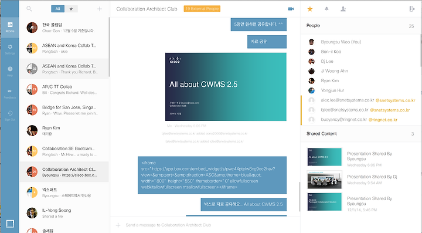Click Byoungsu Woo's avatar in People

[x=311, y=42]
